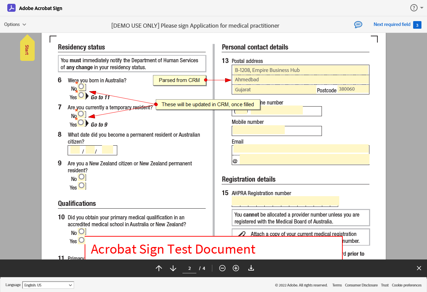Open the Language dropdown English: US
Viewport: 427px width, 292px height.
coord(48,285)
